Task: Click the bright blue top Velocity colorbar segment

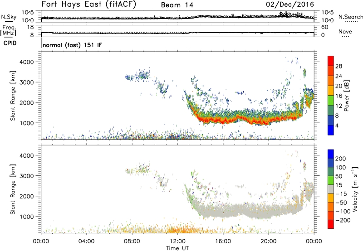Action: coord(331,154)
